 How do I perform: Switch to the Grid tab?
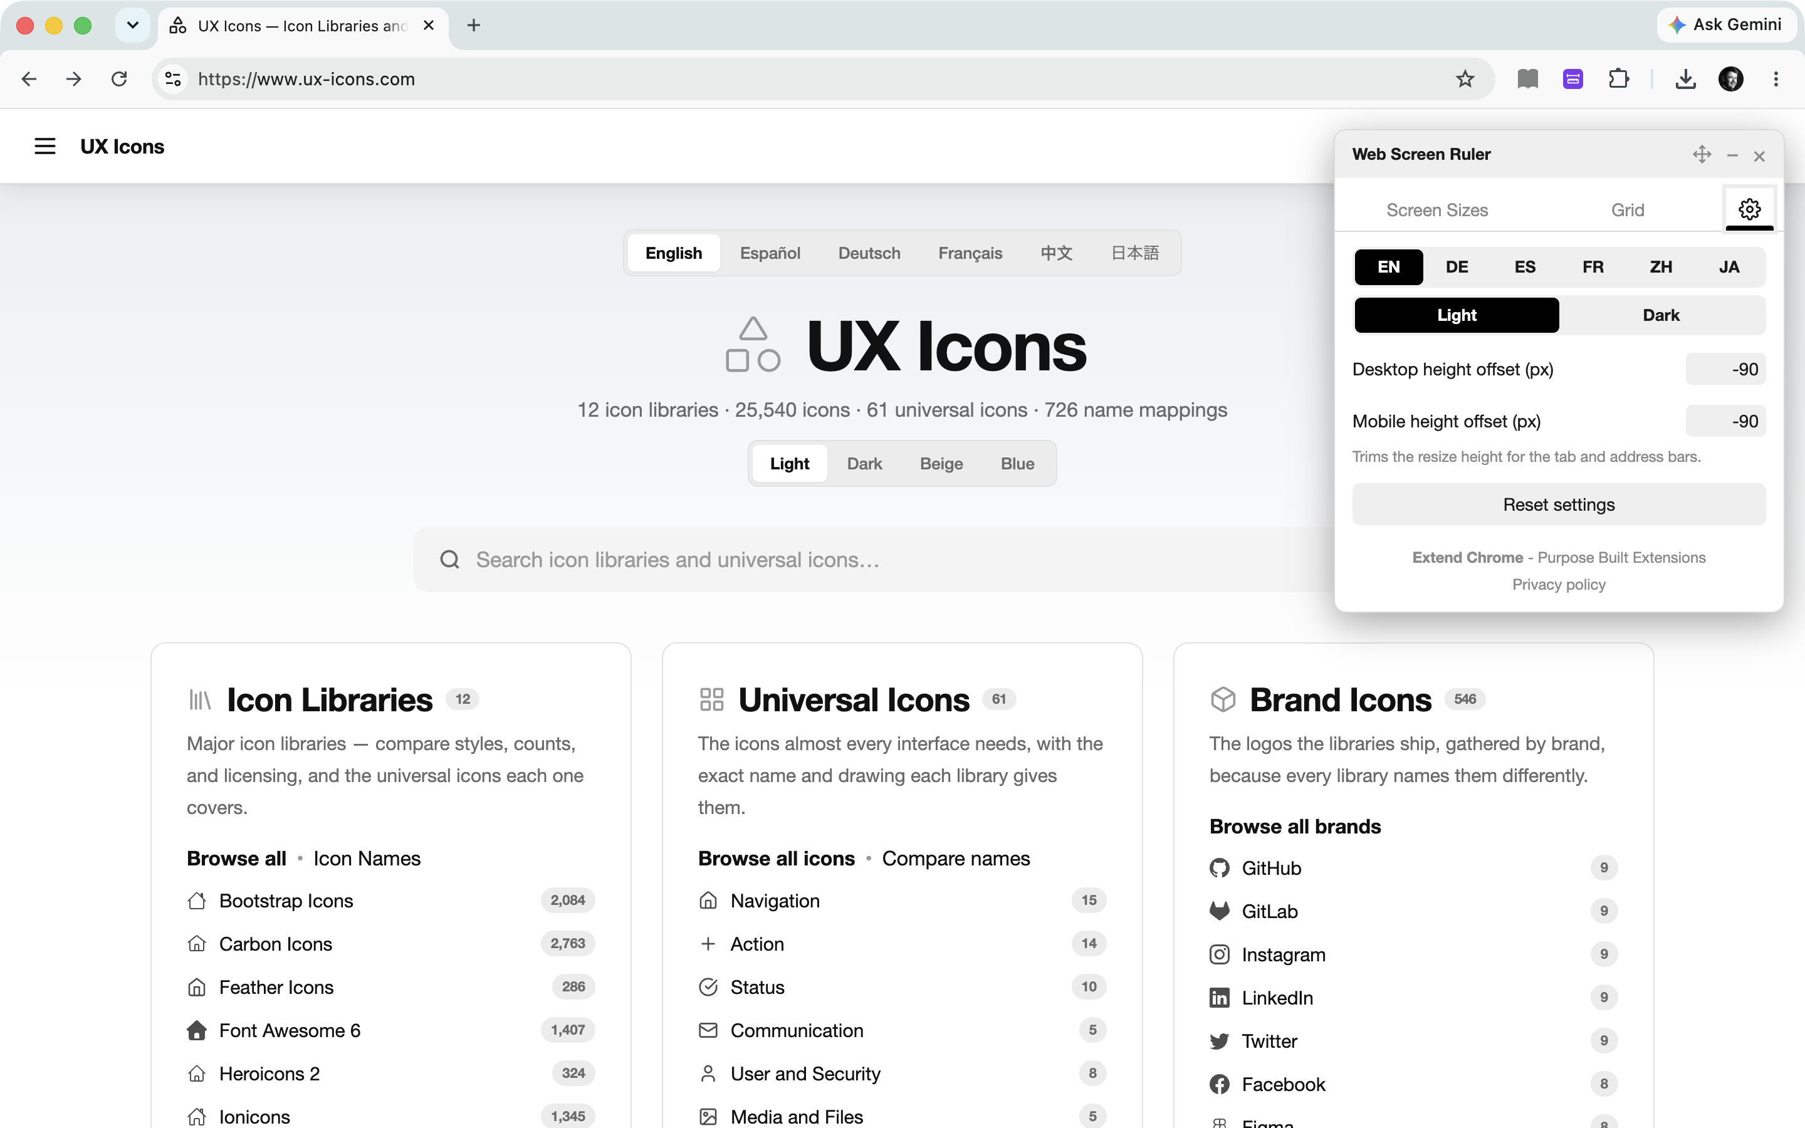[1628, 211]
